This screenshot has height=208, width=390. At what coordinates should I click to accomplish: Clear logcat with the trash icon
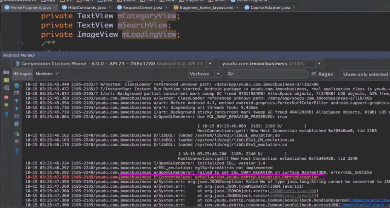(16, 86)
